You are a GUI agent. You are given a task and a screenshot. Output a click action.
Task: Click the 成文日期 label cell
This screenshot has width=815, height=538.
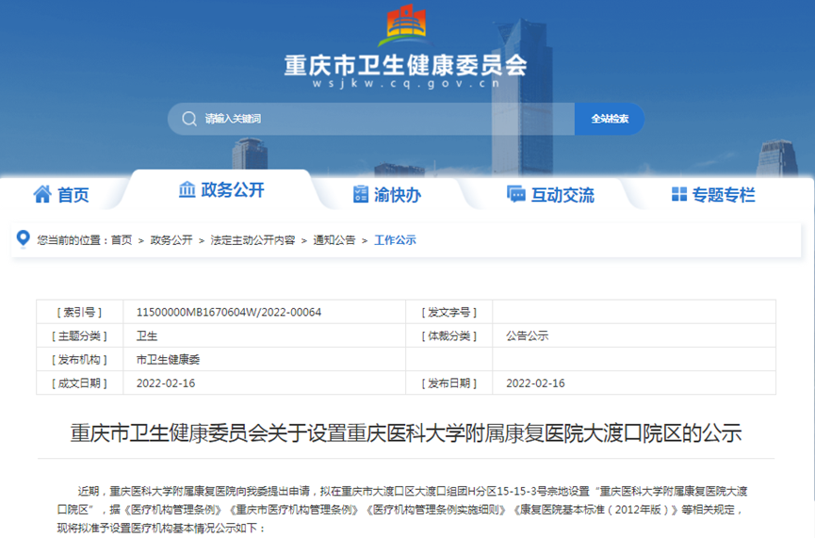pyautogui.click(x=79, y=383)
